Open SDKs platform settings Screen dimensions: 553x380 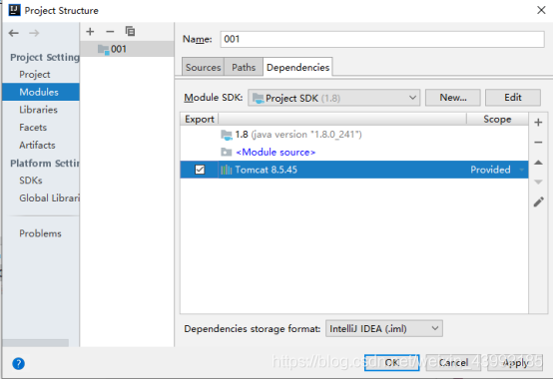31,181
